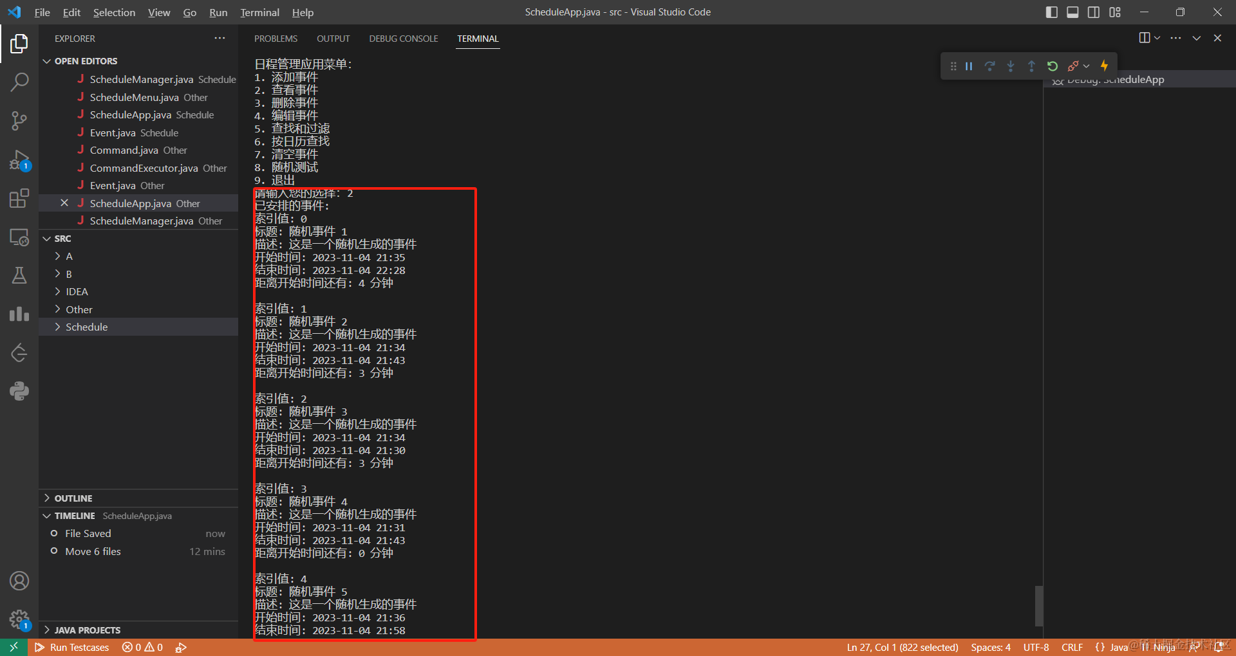Select the Terminal tab

[478, 39]
